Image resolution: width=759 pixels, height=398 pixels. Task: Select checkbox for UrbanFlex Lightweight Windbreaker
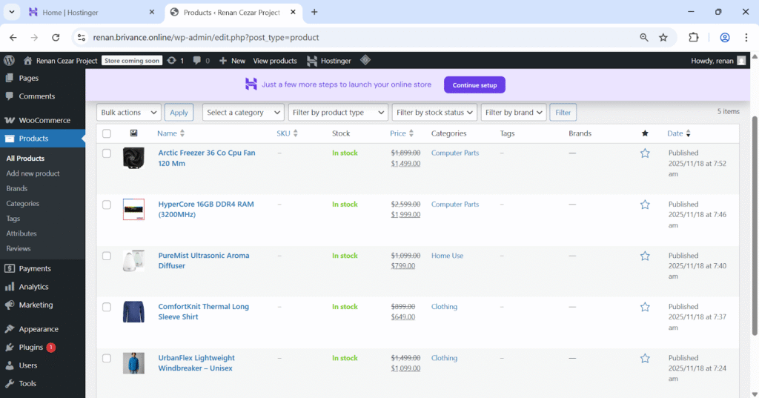107,358
